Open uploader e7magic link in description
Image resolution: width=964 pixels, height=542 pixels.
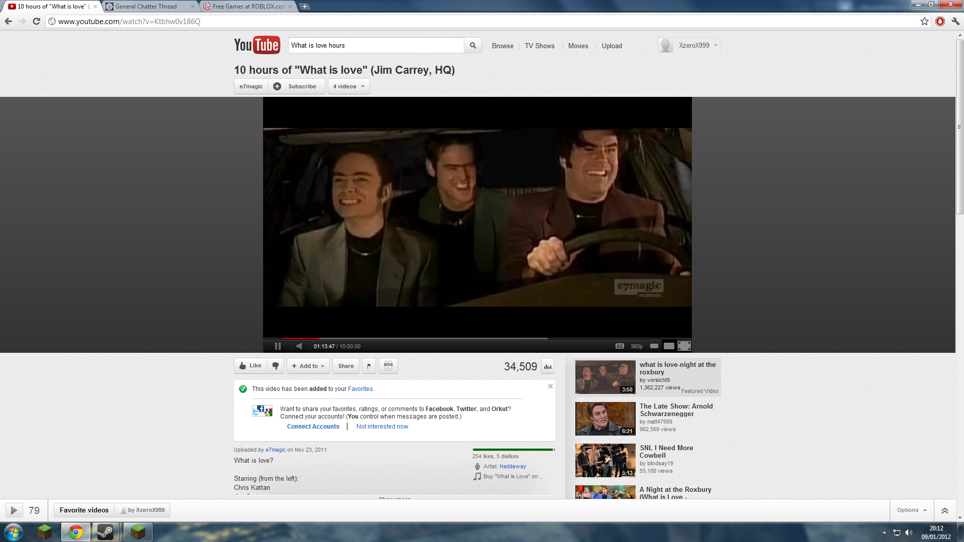(276, 450)
